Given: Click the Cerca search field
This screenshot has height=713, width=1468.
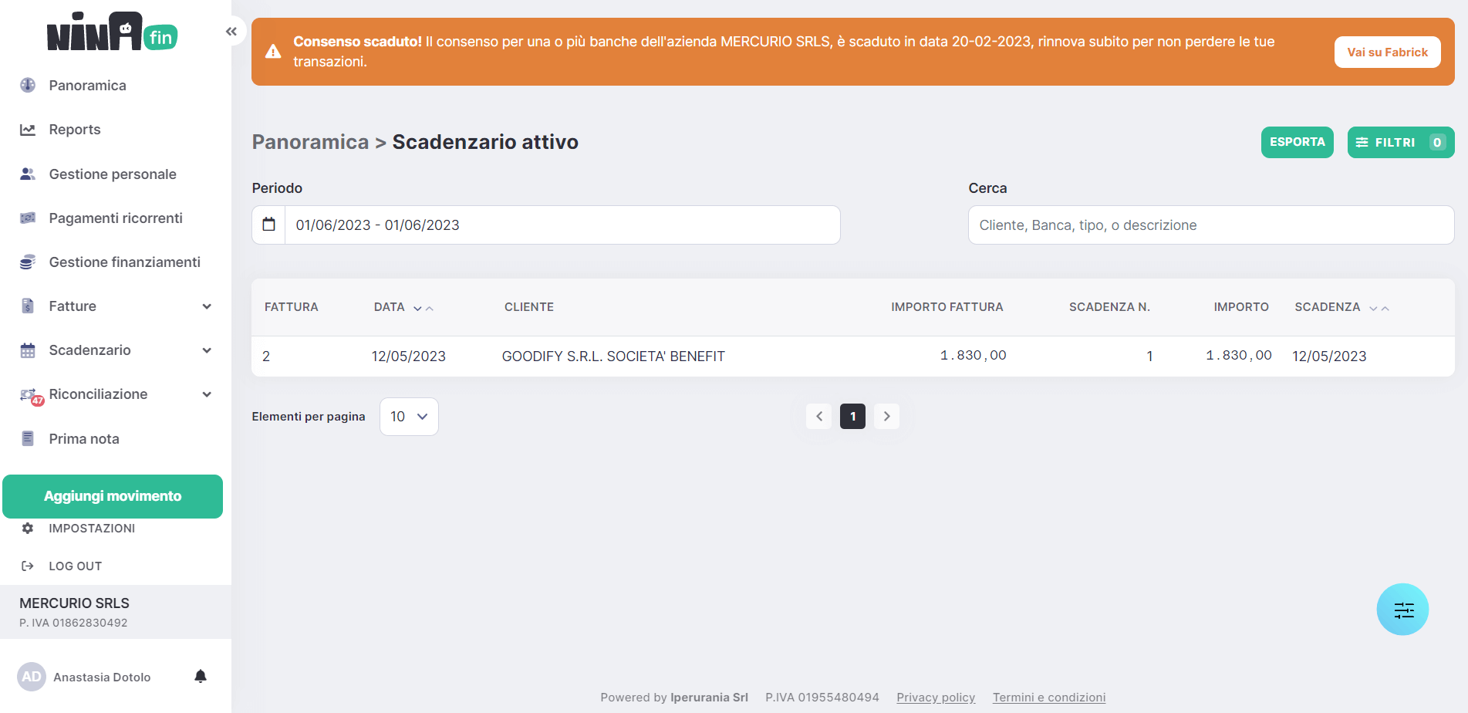Looking at the screenshot, I should pos(1210,225).
